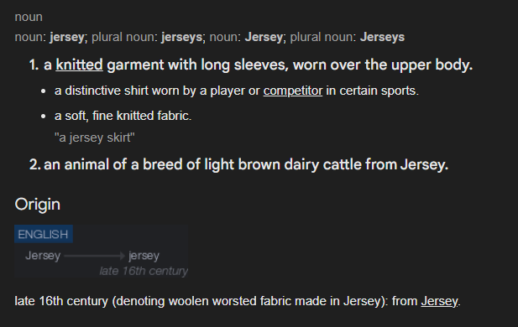Follow the "competitor" hyperlink in the sub-definition
The image size is (518, 327).
tap(293, 91)
